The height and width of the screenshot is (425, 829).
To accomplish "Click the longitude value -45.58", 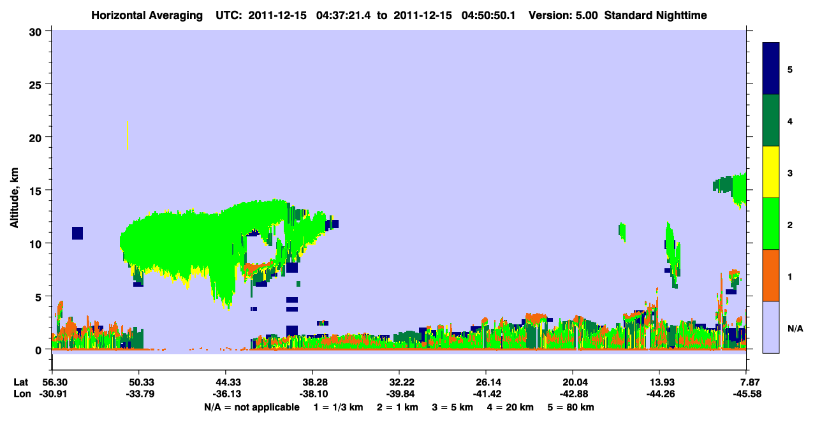I will [746, 394].
